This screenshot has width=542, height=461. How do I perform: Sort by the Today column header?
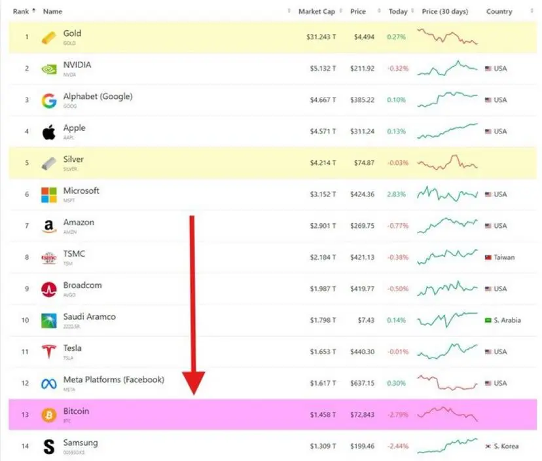click(398, 11)
